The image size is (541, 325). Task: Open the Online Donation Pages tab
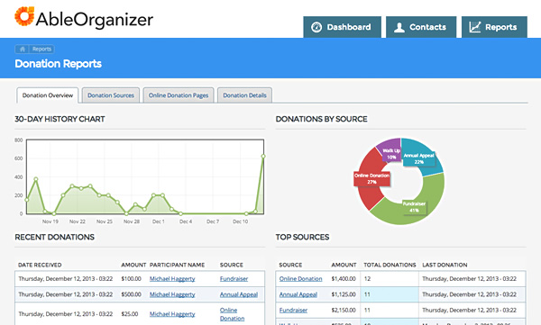click(x=179, y=95)
